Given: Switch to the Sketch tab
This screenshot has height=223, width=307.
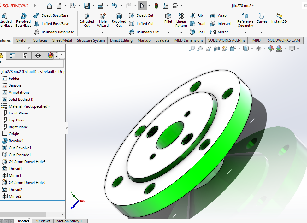Looking at the screenshot, I should tap(22, 40).
